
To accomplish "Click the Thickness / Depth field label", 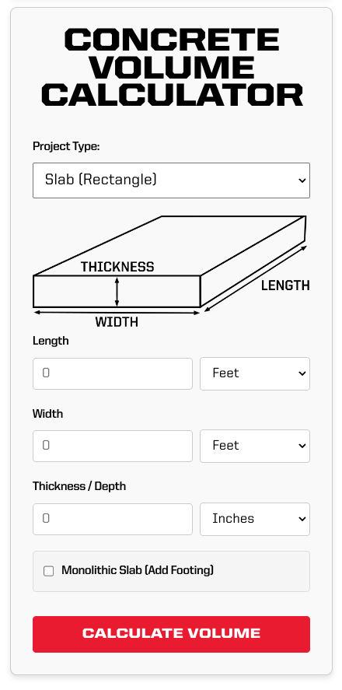I will (79, 486).
